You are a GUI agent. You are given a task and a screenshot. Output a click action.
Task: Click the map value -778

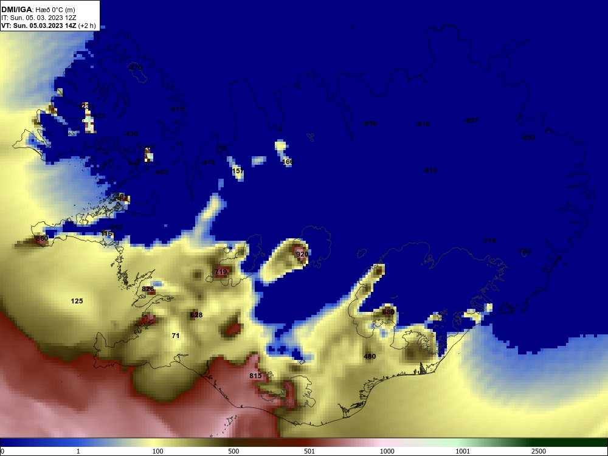[489, 241]
